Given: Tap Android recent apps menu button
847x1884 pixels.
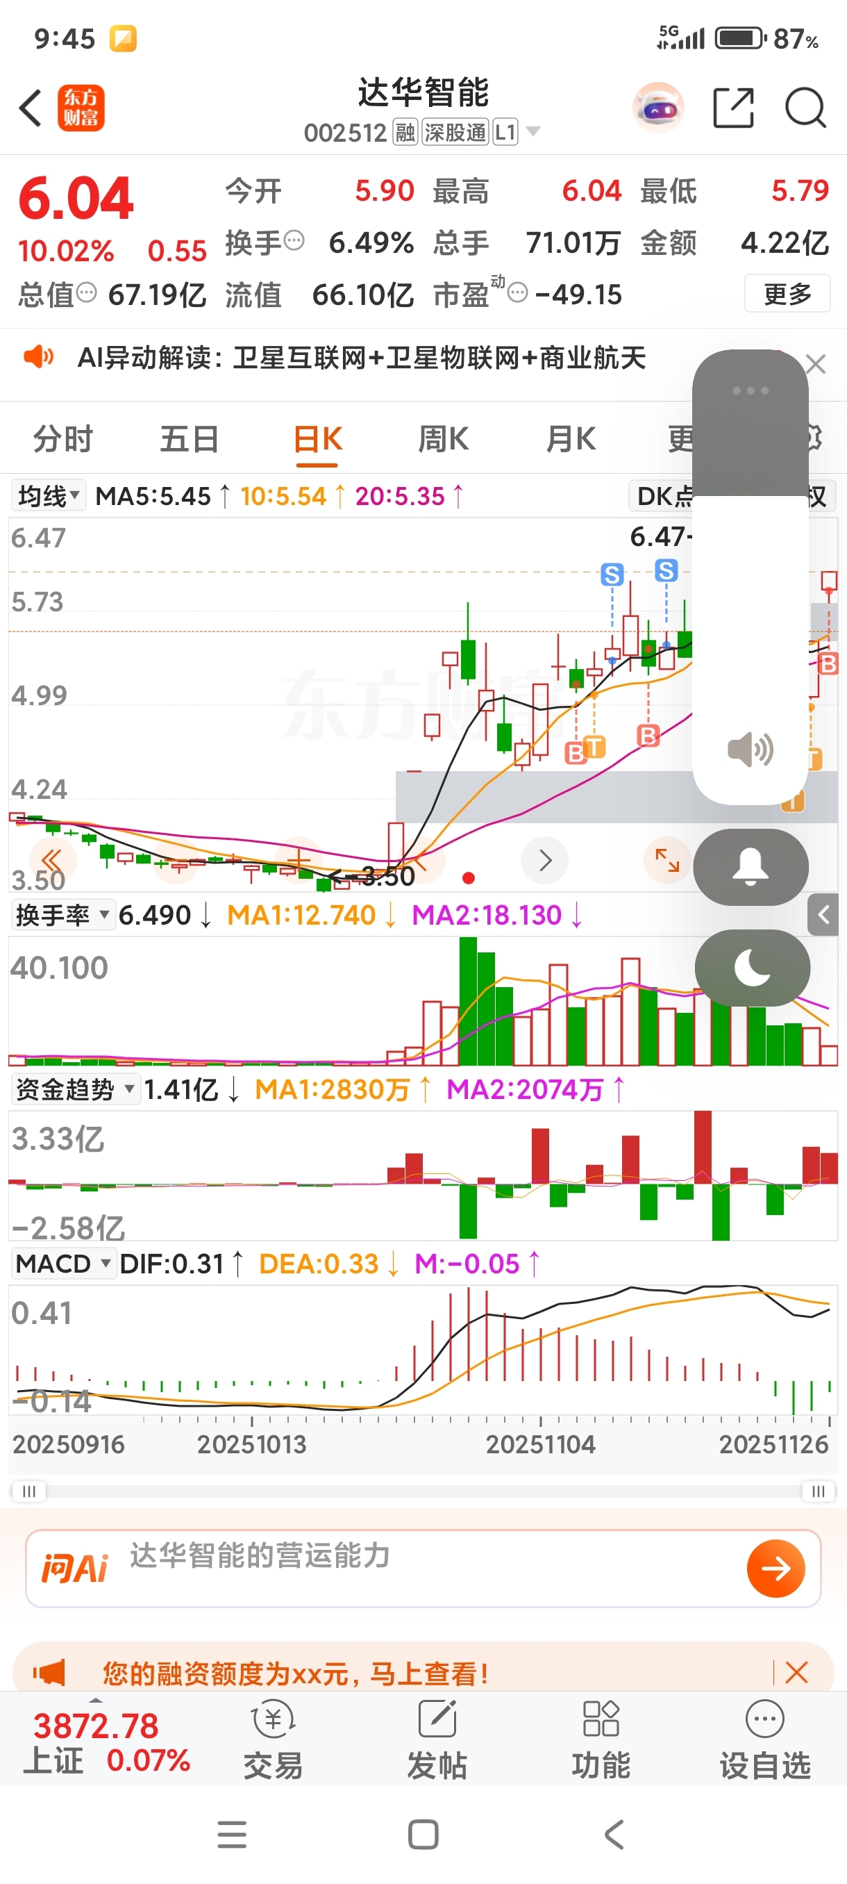Looking at the screenshot, I should (x=232, y=1834).
